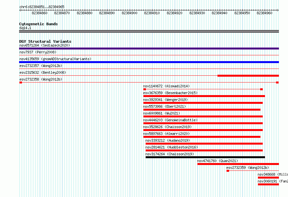Screen dimensions: 288x197
Task: Click ruler position 82384890
Action: 107,13
